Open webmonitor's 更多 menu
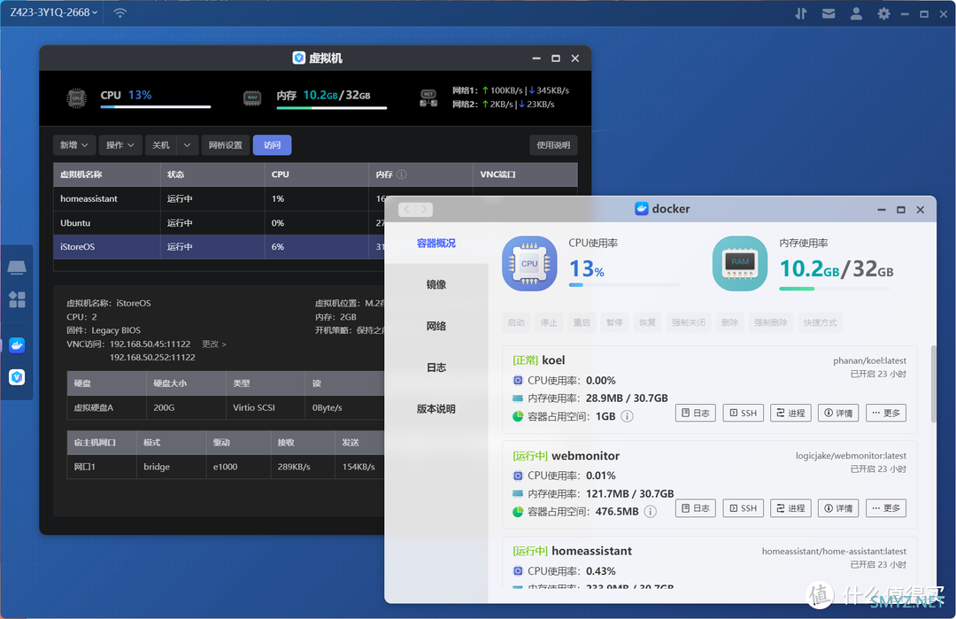Image resolution: width=956 pixels, height=619 pixels. (886, 508)
